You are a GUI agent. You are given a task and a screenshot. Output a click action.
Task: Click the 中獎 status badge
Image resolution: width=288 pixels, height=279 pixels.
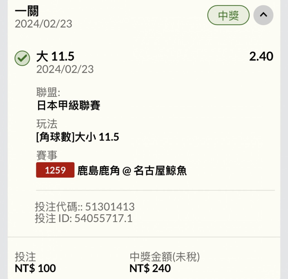[x=228, y=15]
